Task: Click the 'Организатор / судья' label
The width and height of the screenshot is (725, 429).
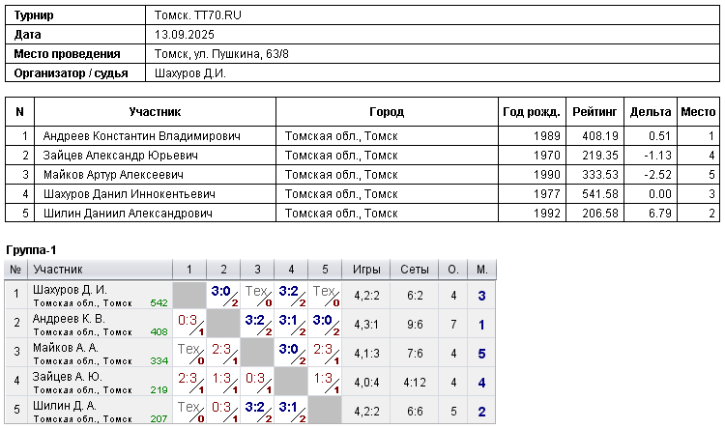Action: tap(71, 73)
